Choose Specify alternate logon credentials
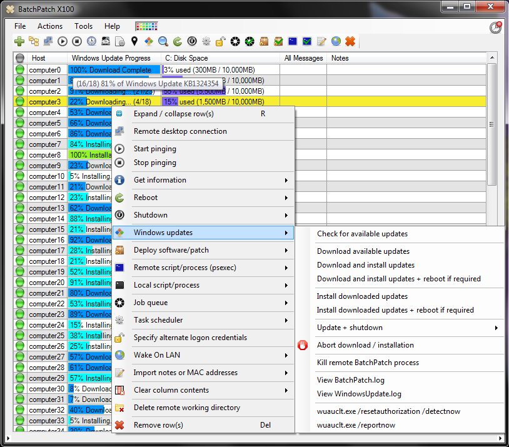 pyautogui.click(x=203, y=338)
